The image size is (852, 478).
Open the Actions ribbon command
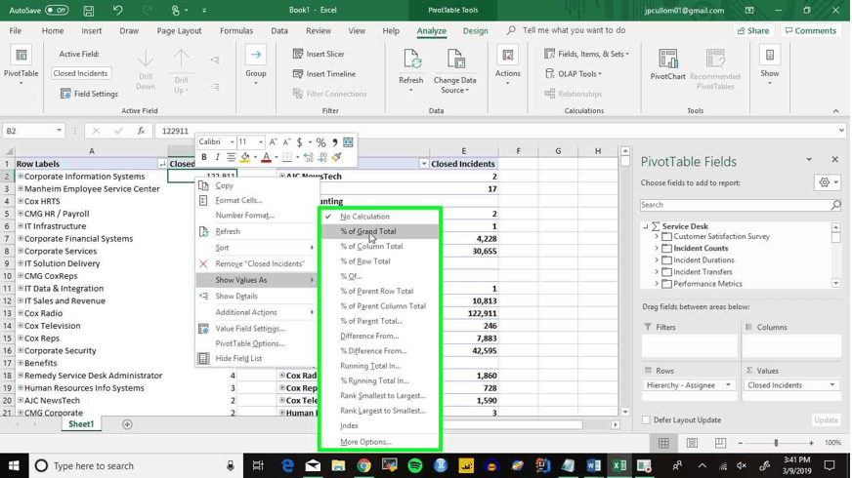point(507,64)
